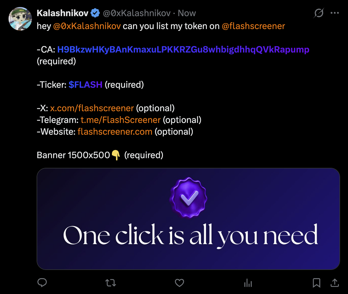Open tweet analytics via the bar chart icon

pyautogui.click(x=248, y=283)
